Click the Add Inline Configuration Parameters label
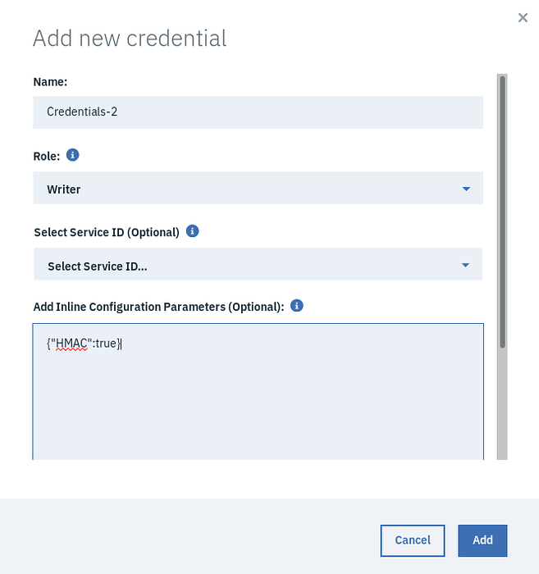This screenshot has height=574, width=539. tap(158, 307)
